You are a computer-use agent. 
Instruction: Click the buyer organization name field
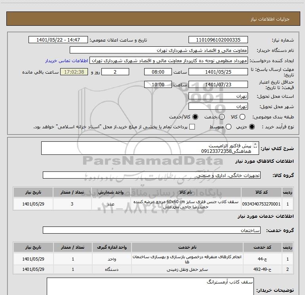click(x=159, y=50)
